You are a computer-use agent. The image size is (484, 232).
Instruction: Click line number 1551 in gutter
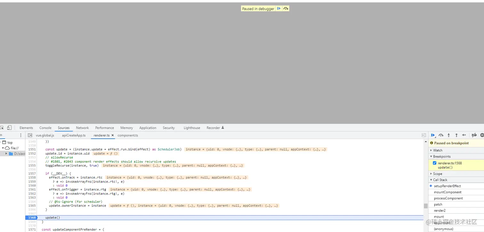pyautogui.click(x=32, y=149)
